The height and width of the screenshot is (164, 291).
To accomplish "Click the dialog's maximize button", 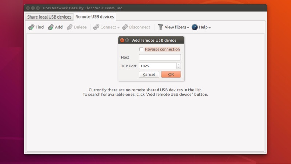I will pyautogui.click(x=127, y=40).
